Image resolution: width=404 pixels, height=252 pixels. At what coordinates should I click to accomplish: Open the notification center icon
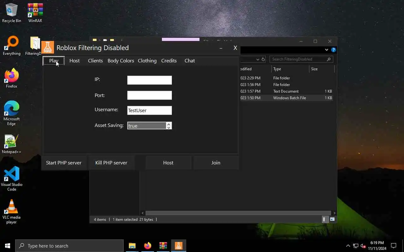click(394, 246)
